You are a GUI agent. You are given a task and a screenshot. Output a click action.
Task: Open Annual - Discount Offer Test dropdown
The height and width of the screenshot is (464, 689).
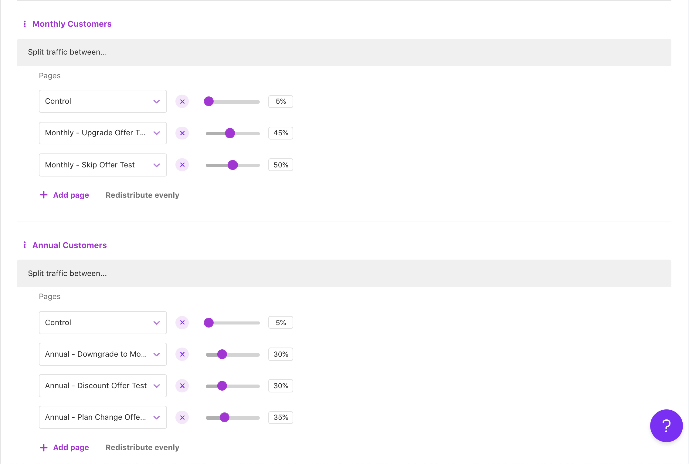tap(103, 386)
